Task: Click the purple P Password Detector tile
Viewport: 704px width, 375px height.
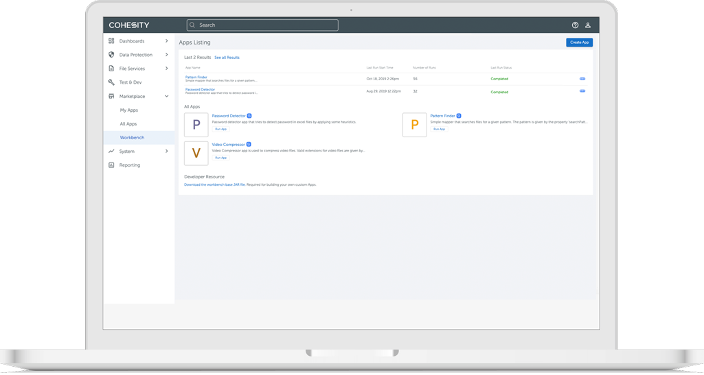Action: [x=196, y=125]
